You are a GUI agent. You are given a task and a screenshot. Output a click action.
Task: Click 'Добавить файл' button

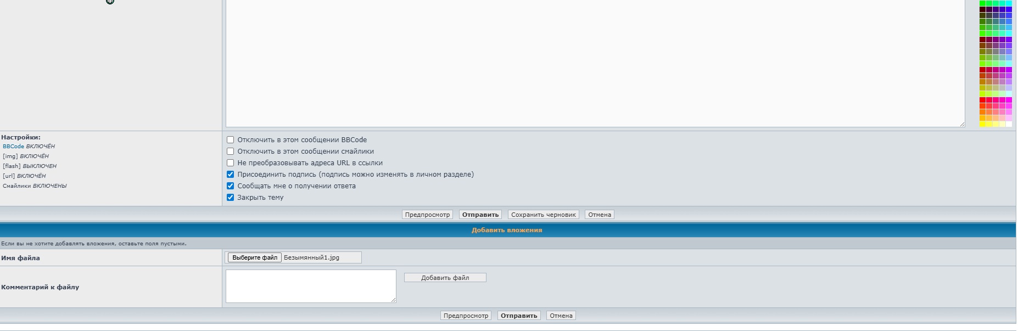pos(445,278)
